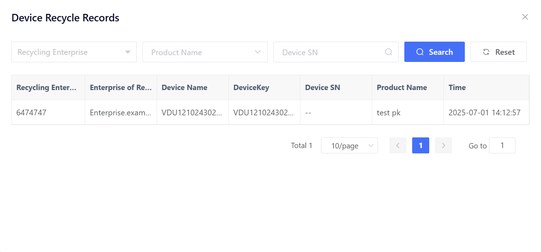The width and height of the screenshot is (541, 252).
Task: Click the magnifier icon in Device SN field
Action: pyautogui.click(x=389, y=52)
